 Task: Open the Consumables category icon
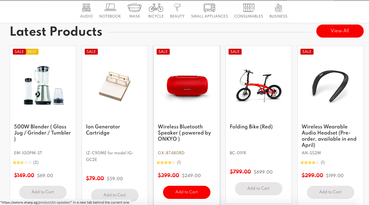pos(249,8)
